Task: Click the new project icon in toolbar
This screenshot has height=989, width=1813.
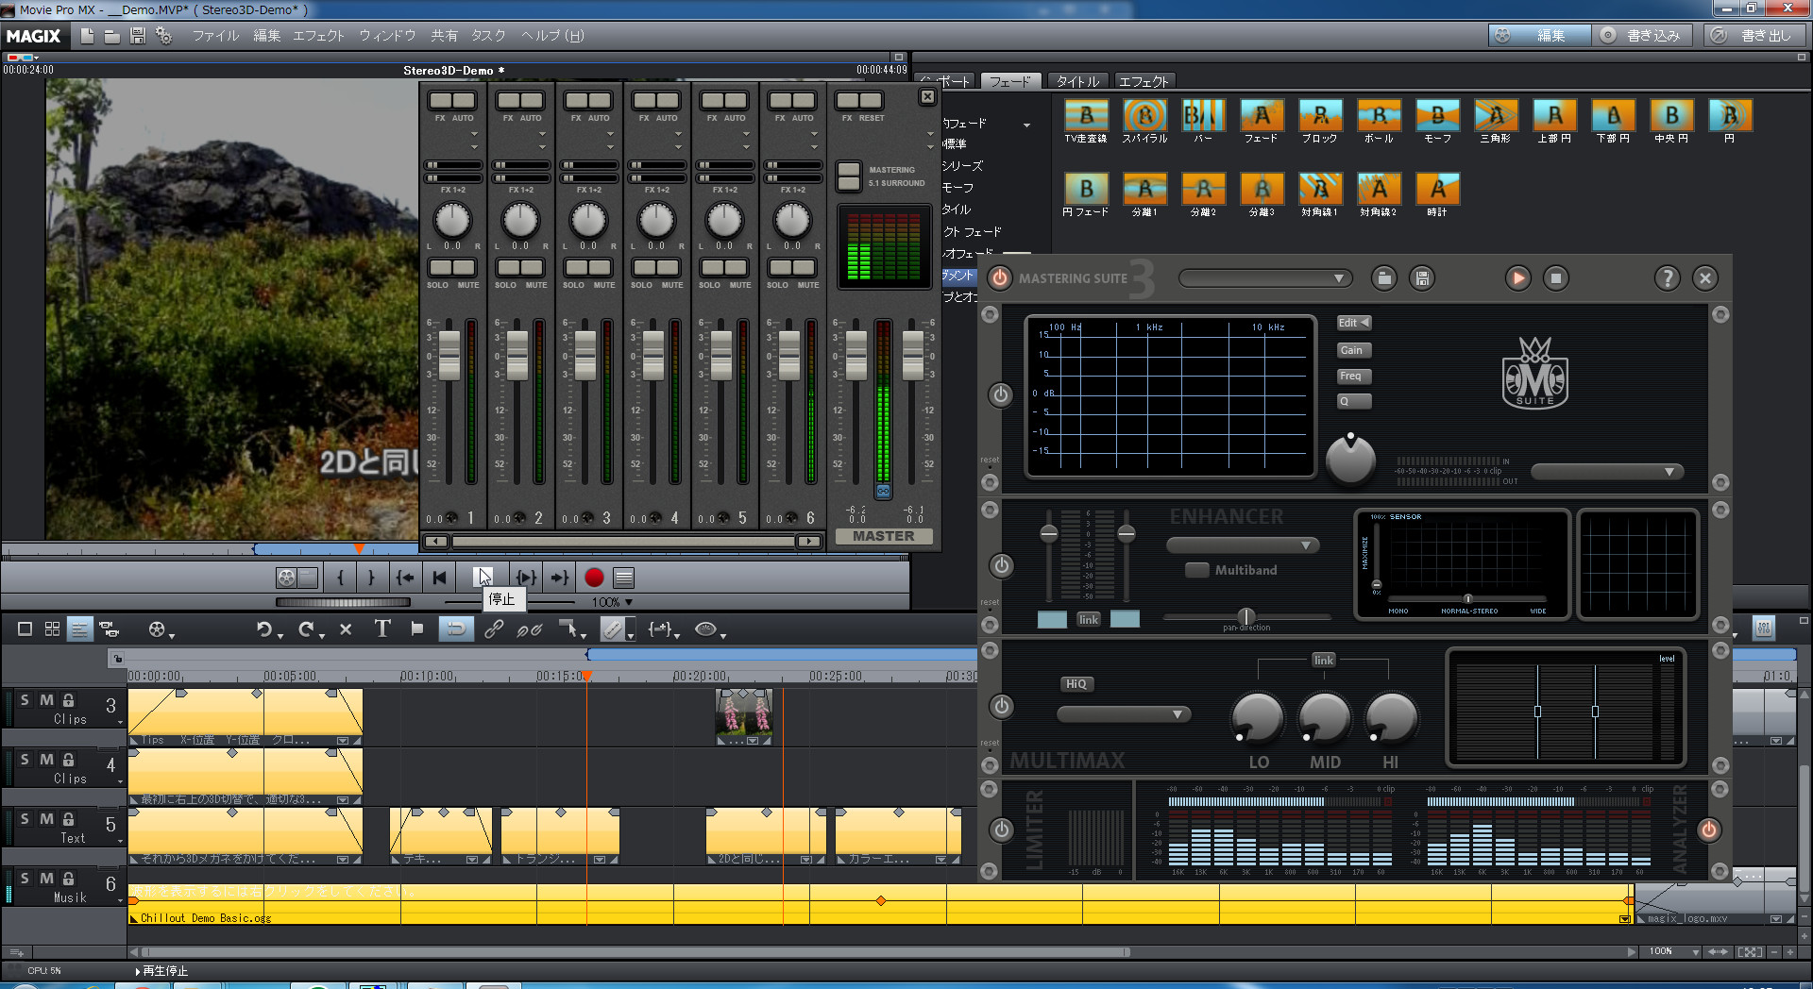Action: [x=88, y=36]
